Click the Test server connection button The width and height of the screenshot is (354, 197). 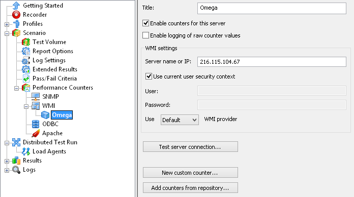190,147
